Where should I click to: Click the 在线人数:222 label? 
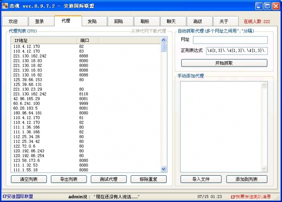pyautogui.click(x=257, y=21)
